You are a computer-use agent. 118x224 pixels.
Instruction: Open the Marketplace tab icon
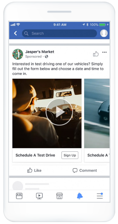point(59,196)
